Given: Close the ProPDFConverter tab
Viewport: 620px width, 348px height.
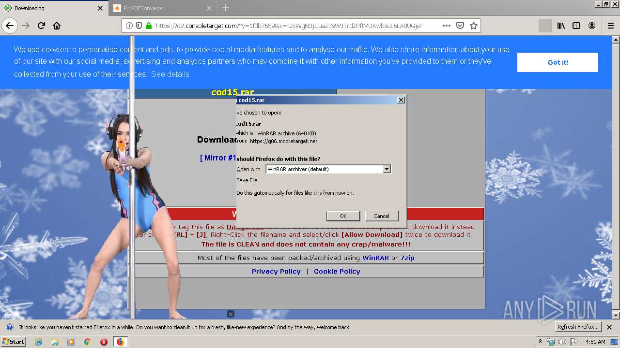Looking at the screenshot, I should click(x=209, y=8).
